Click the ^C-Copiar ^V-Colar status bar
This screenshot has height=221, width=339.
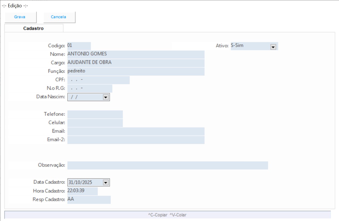[167, 215]
